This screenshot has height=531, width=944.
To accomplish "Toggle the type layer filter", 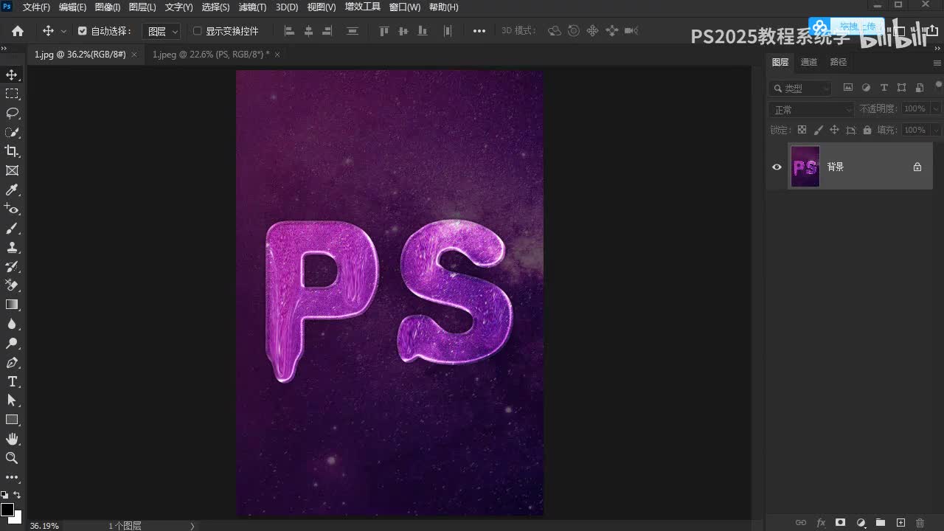I will (x=884, y=88).
